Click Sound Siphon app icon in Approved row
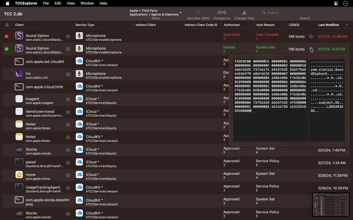This screenshot has width=353, height=220. pos(19,36)
